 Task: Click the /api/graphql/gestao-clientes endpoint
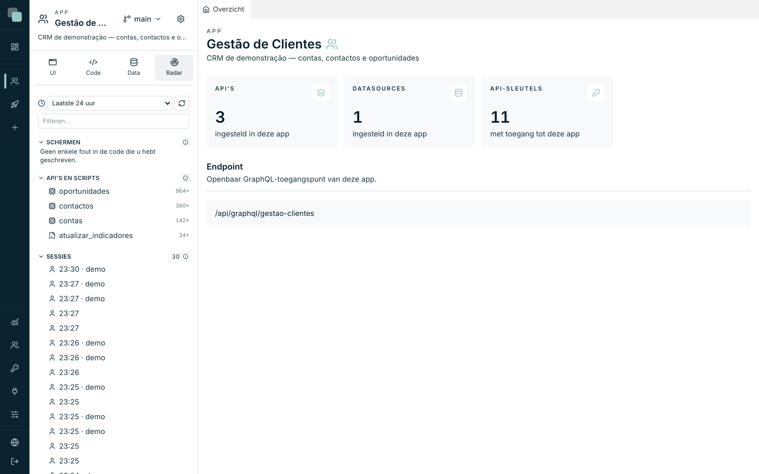tap(264, 214)
